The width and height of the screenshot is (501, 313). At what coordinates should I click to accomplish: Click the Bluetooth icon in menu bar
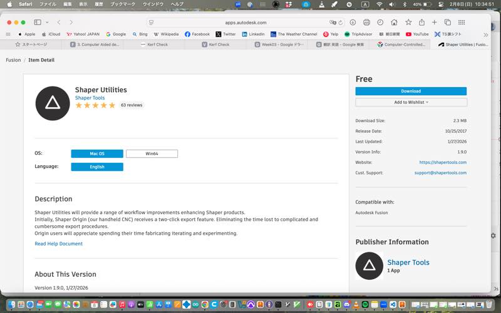point(404,4)
